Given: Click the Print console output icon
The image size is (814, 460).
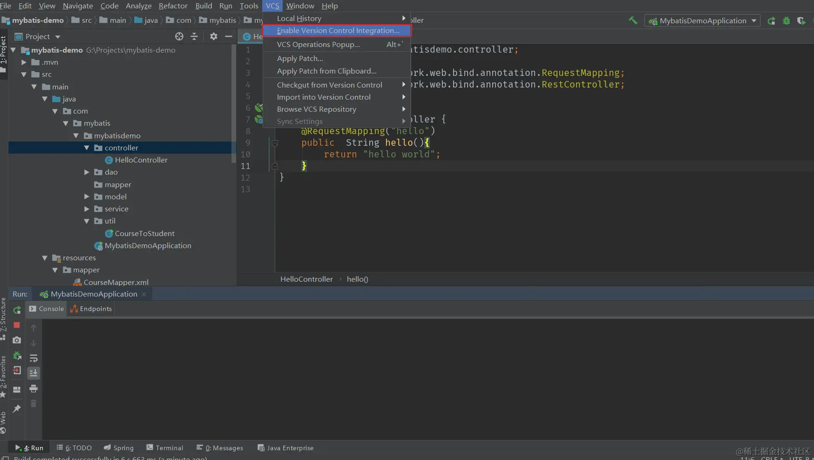Looking at the screenshot, I should click(x=34, y=389).
